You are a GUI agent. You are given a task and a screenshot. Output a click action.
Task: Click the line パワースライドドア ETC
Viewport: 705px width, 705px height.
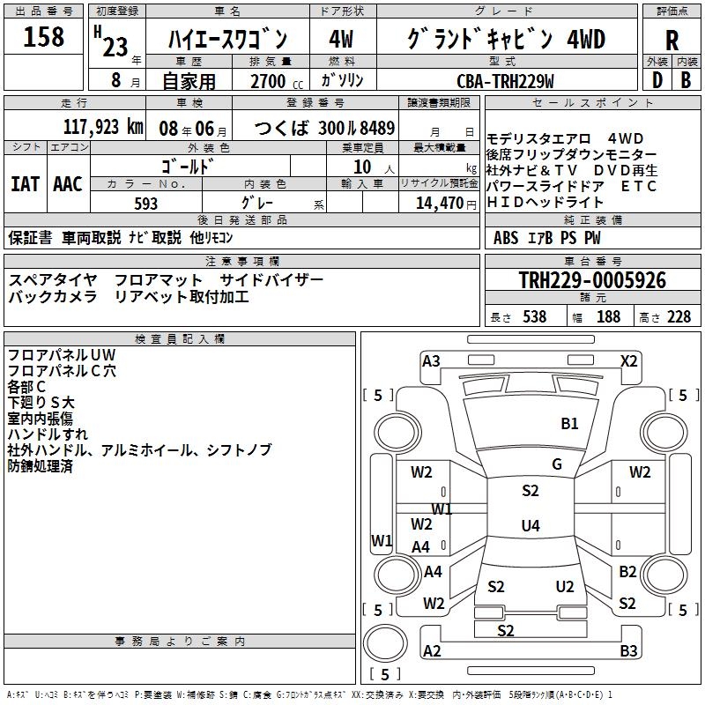[571, 186]
